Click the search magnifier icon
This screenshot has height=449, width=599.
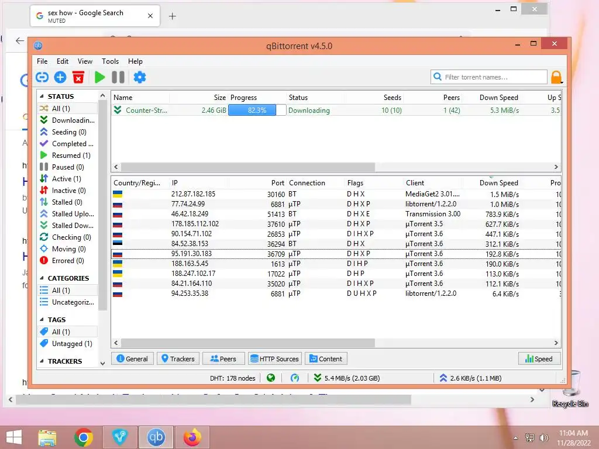point(438,77)
